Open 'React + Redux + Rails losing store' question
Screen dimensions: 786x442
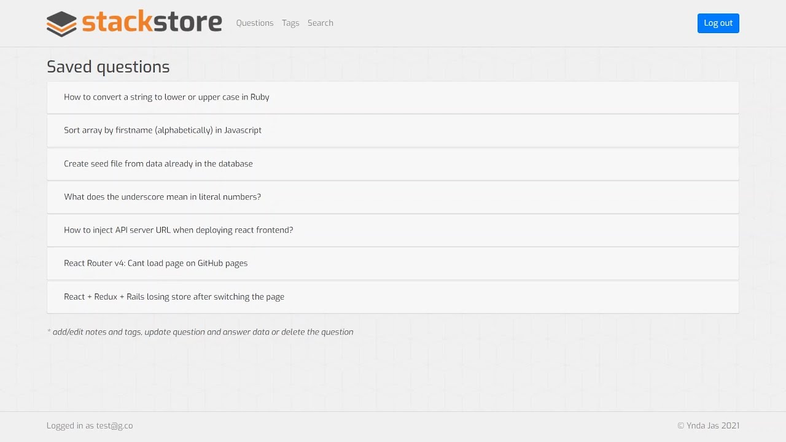pyautogui.click(x=393, y=297)
